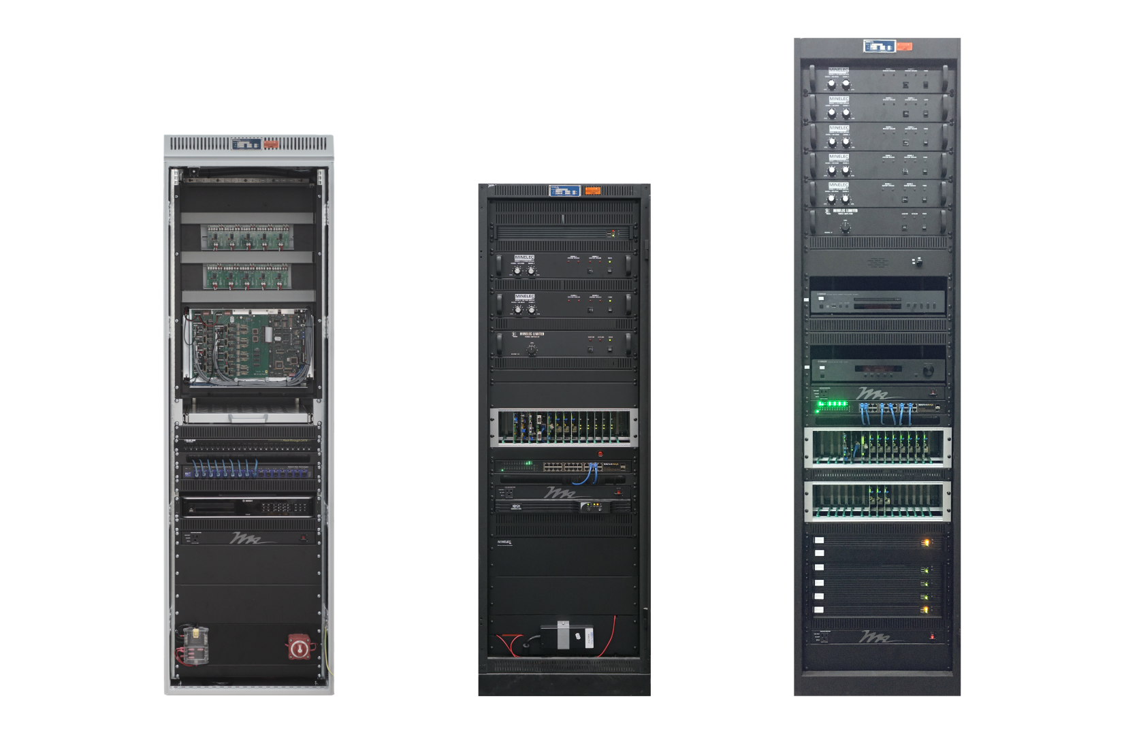1126x735 pixels.
Task: Click the orange tag atop the middle rack
Action: coord(592,191)
